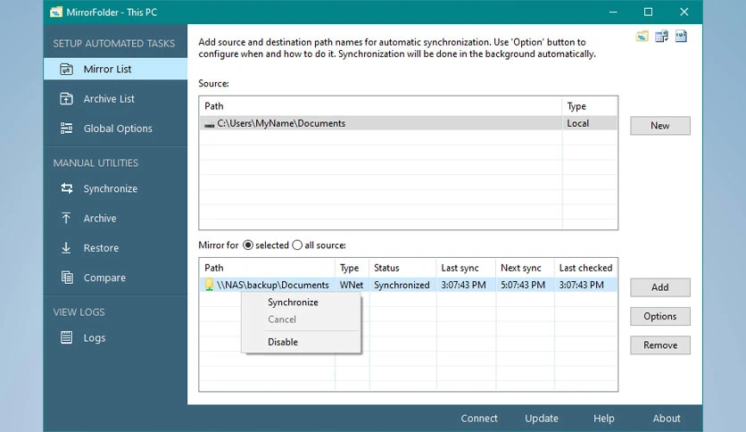Click the mirror list Path column header

click(x=268, y=268)
